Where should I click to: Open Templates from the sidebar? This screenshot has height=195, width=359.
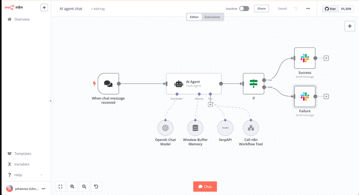click(x=23, y=153)
